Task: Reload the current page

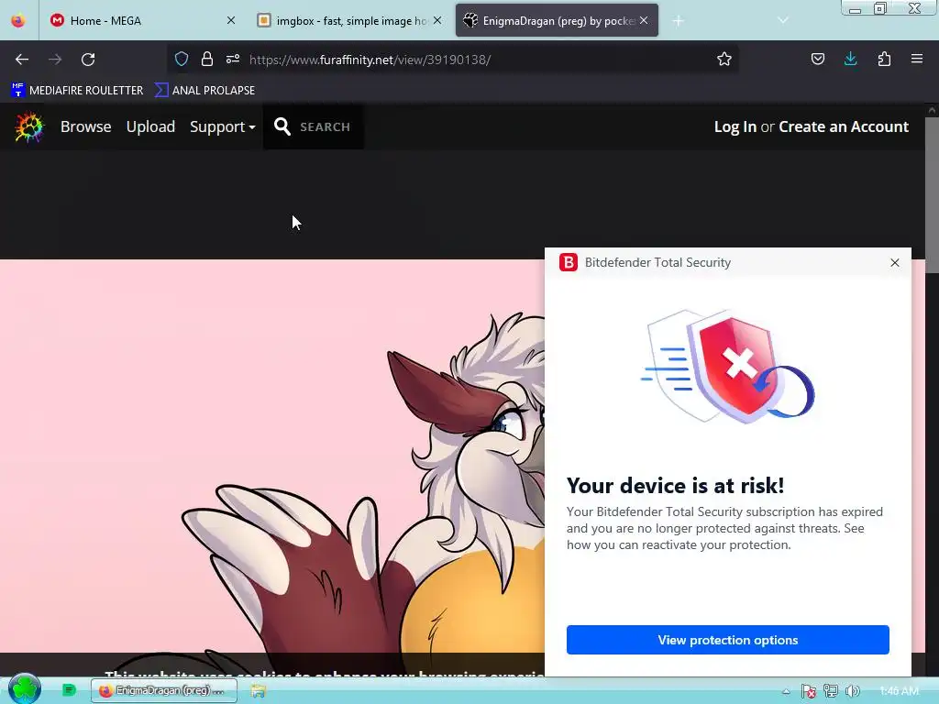Action: (88, 60)
